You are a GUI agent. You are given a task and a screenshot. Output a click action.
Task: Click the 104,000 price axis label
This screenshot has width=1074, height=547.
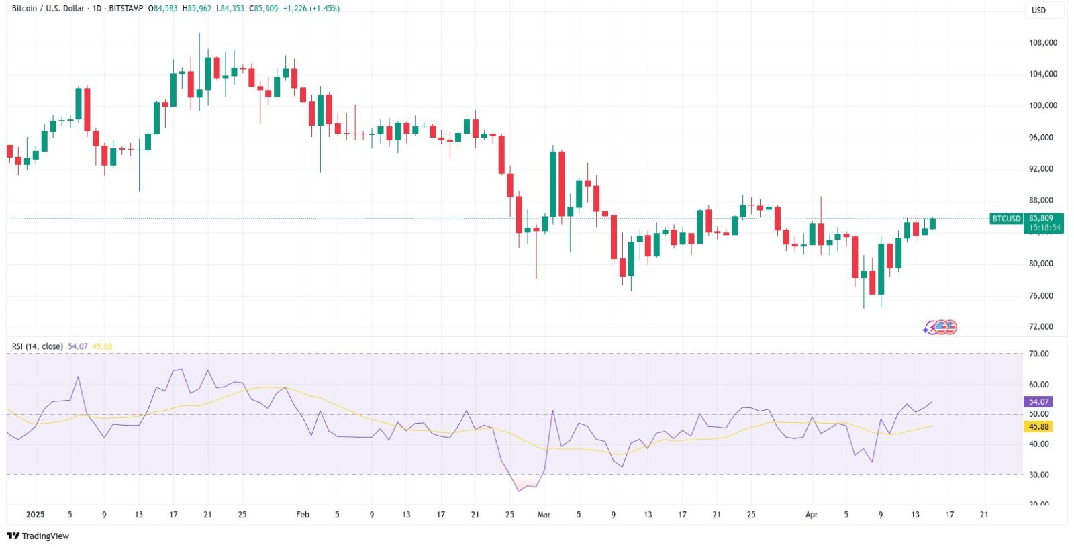pos(1043,74)
